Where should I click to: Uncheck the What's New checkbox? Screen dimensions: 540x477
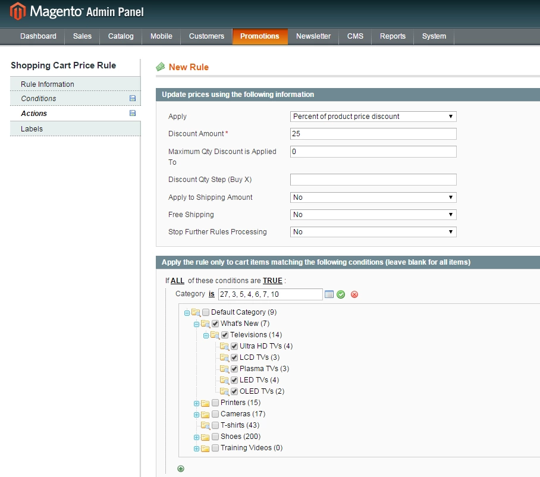pos(215,324)
